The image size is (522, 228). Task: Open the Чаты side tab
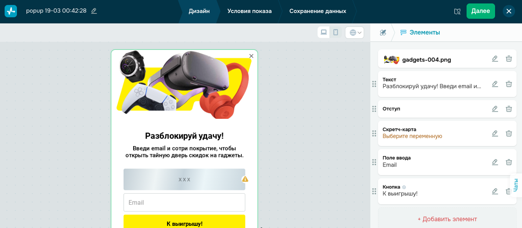point(516,185)
